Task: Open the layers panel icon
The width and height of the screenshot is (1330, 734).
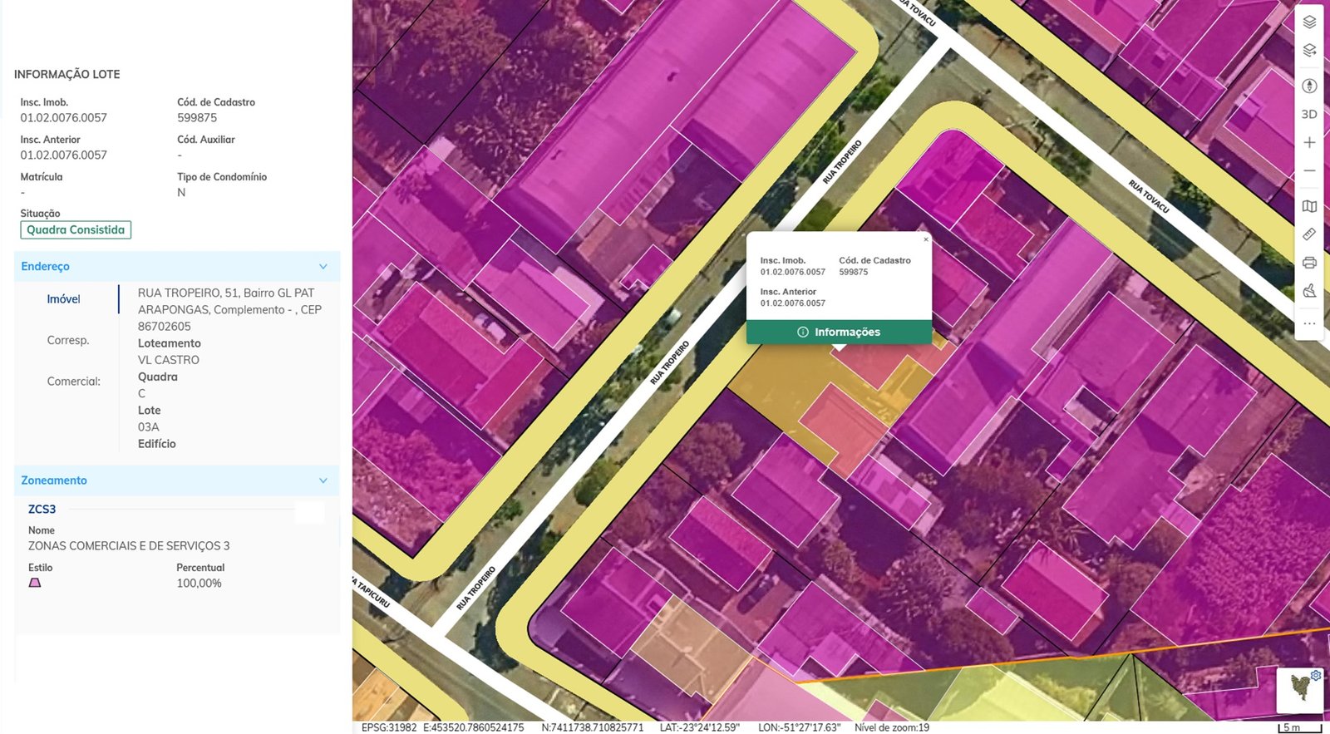Action: point(1309,22)
